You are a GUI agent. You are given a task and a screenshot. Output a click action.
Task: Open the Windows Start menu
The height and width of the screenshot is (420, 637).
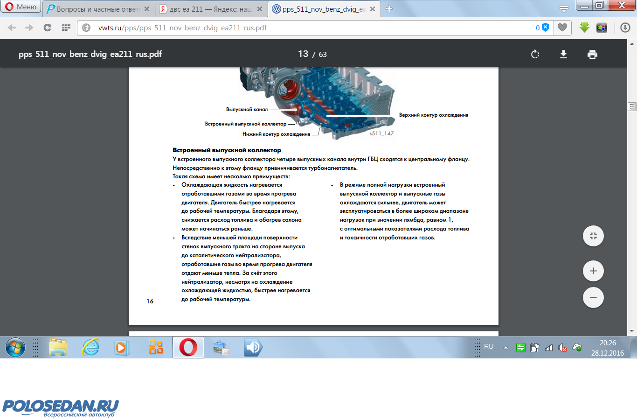(15, 348)
